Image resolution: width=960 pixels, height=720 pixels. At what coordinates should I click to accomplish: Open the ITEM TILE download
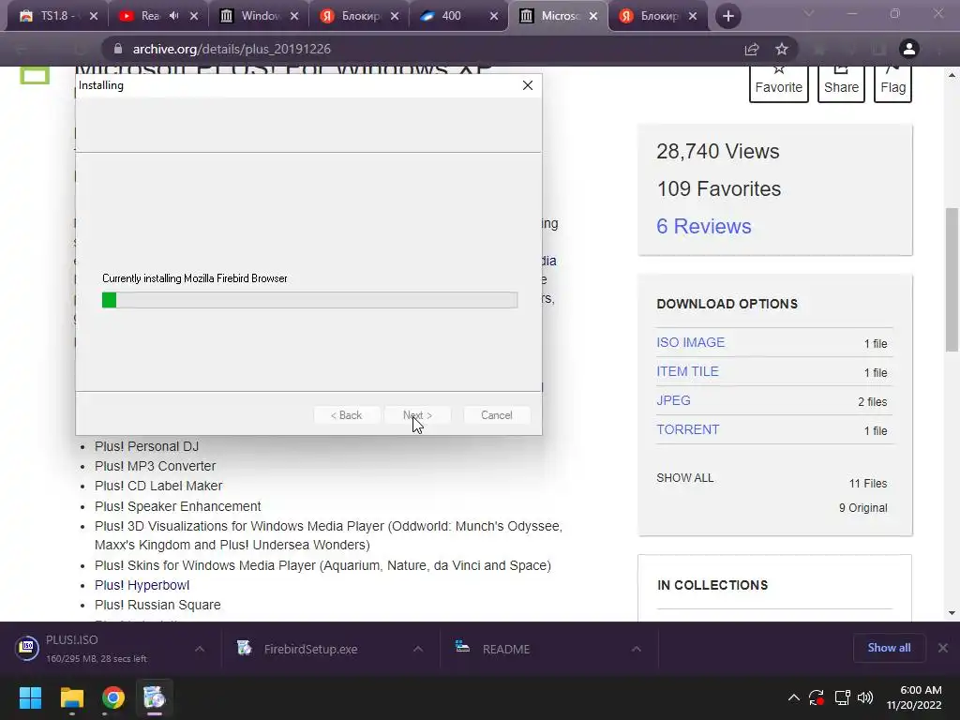coord(687,371)
